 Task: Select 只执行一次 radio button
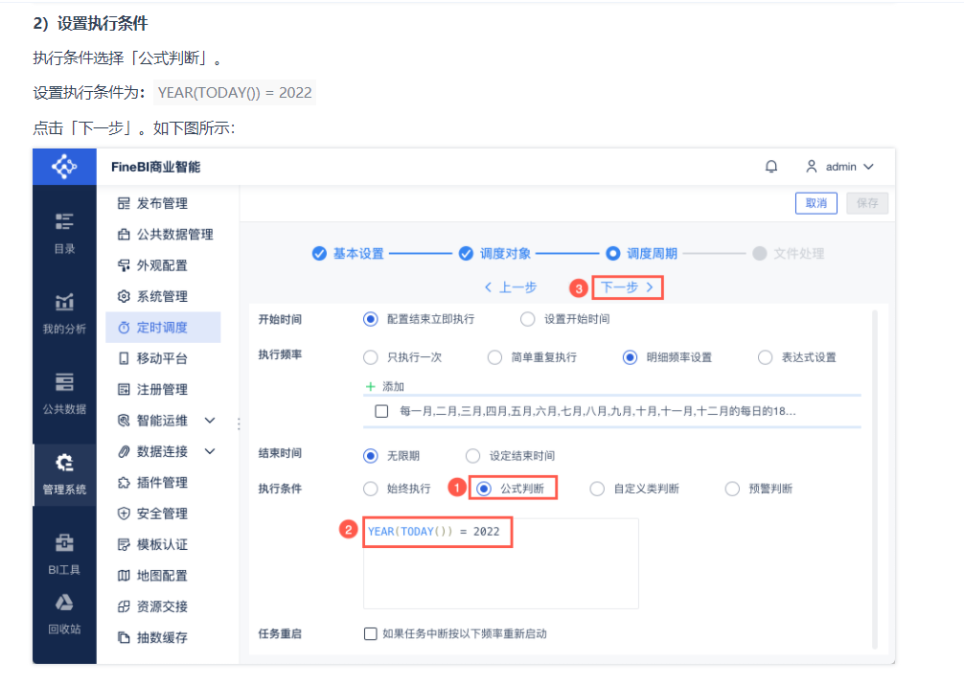370,357
